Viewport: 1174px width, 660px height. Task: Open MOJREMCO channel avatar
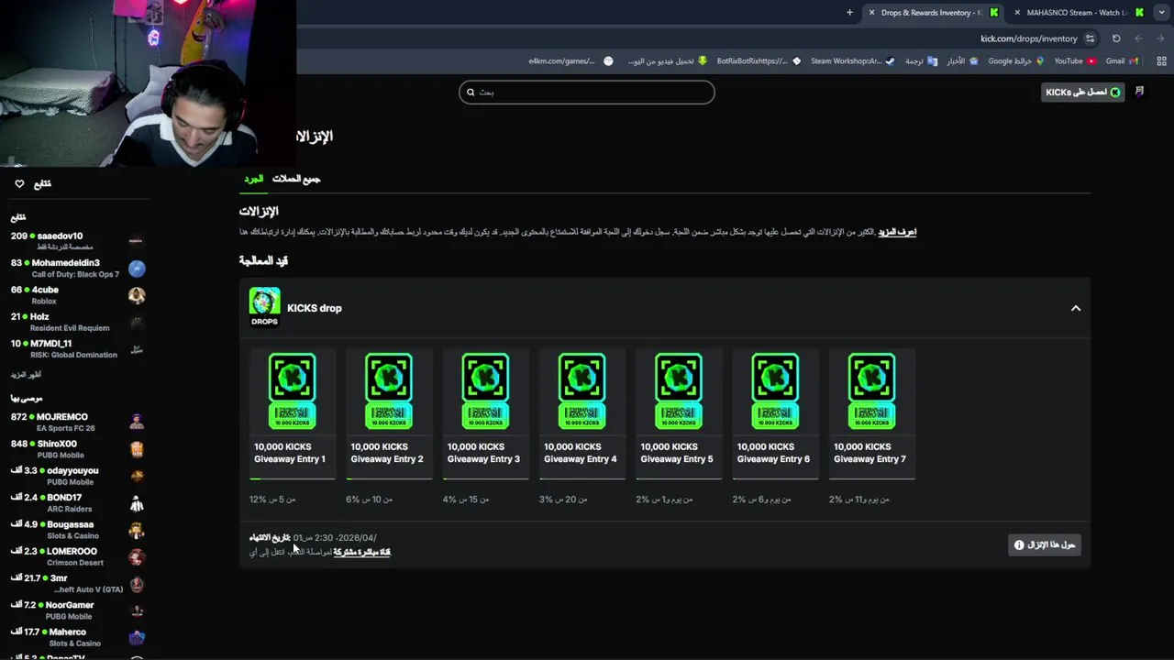(x=137, y=422)
